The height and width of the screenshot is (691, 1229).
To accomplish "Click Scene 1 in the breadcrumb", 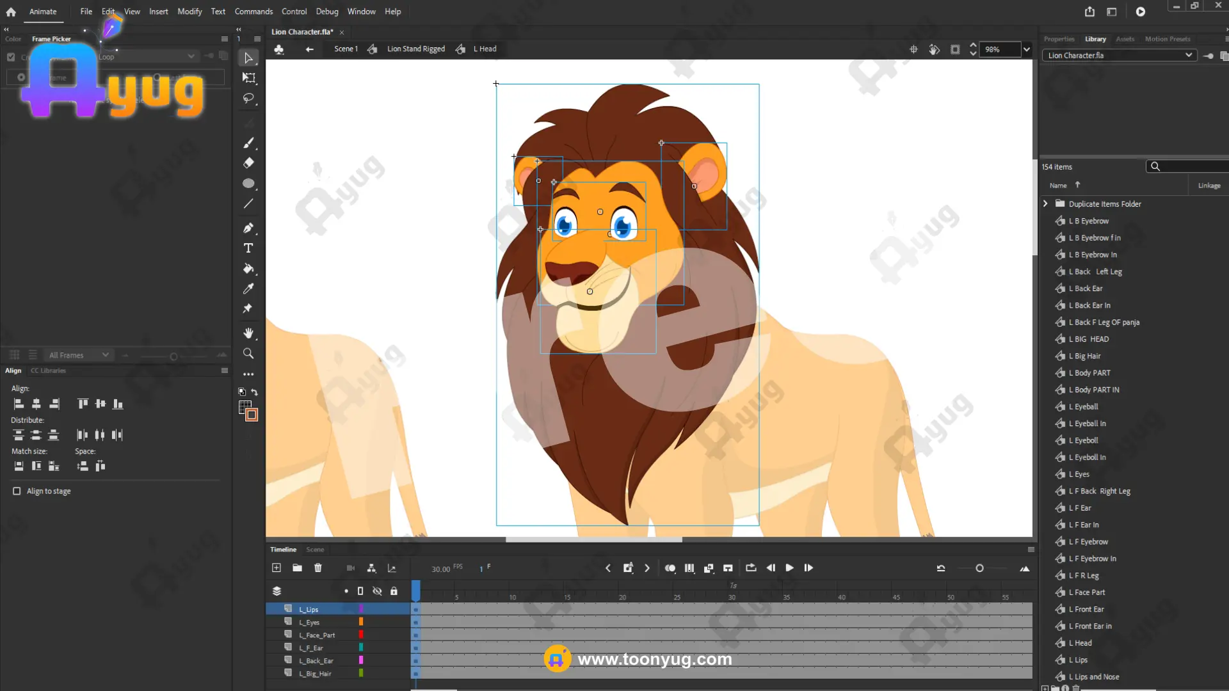I will click(346, 49).
